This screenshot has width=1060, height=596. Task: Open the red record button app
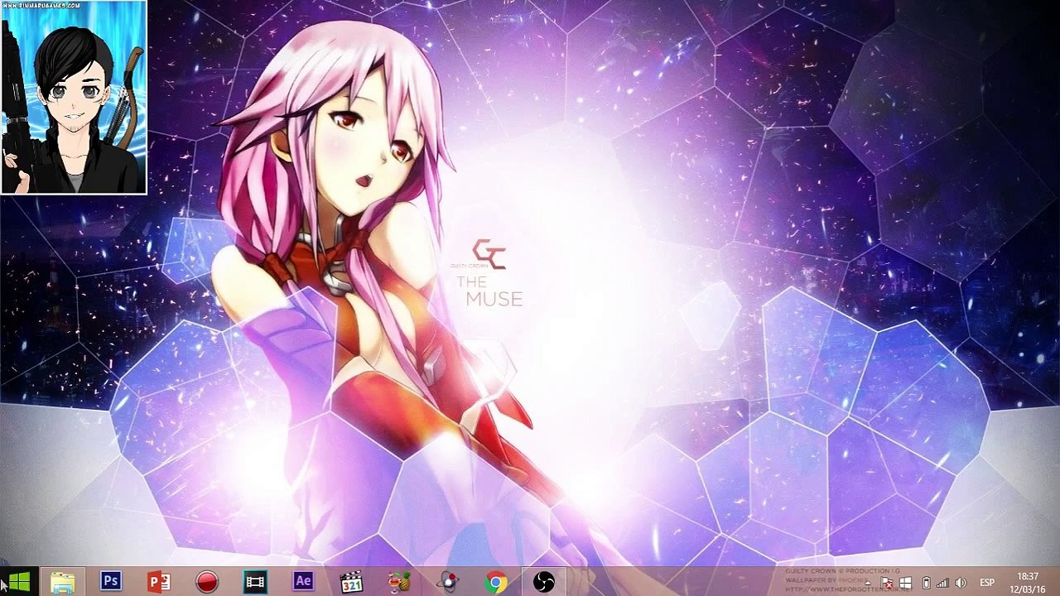tap(207, 582)
